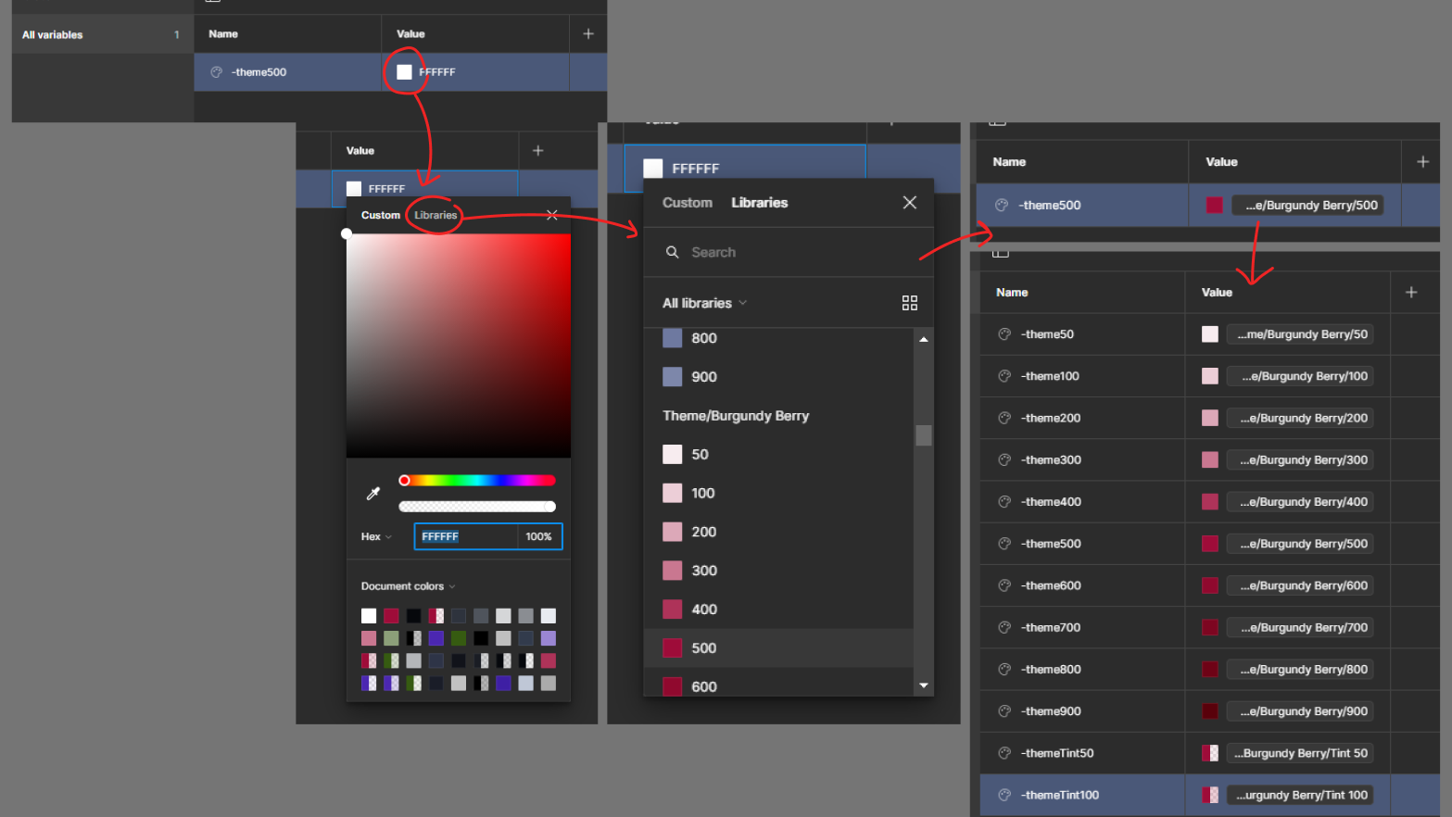Screen dimensions: 1452x817
Task: Click the palette icon beside -themeTint100
Action: (1004, 795)
